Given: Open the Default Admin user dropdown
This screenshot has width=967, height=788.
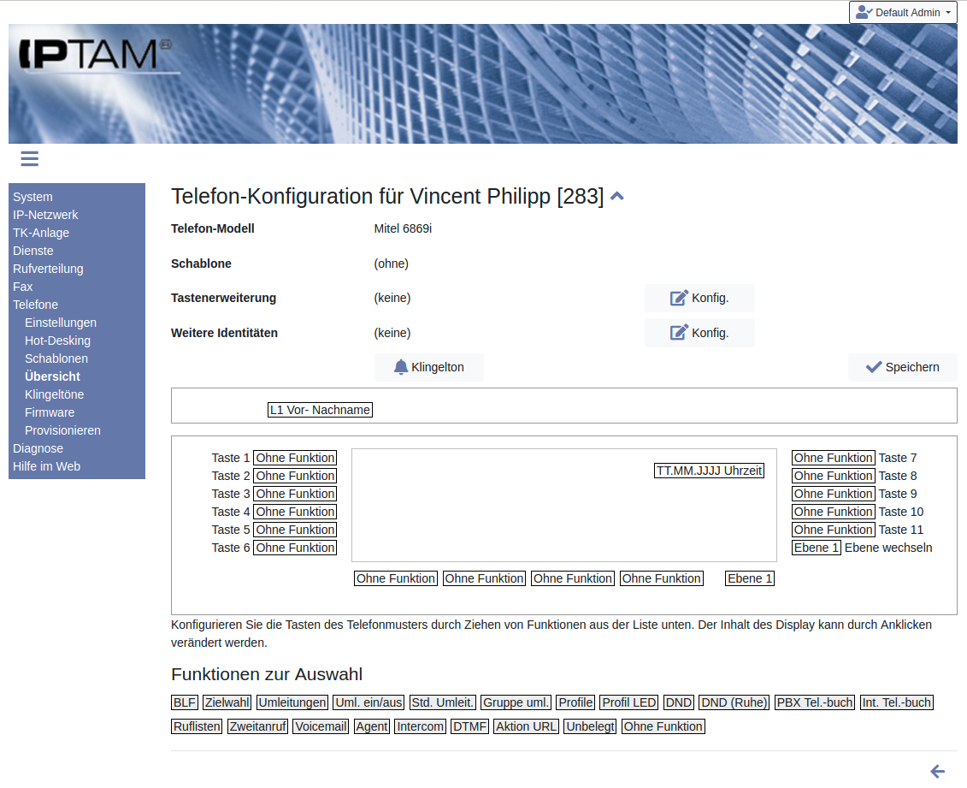Looking at the screenshot, I should [x=903, y=13].
